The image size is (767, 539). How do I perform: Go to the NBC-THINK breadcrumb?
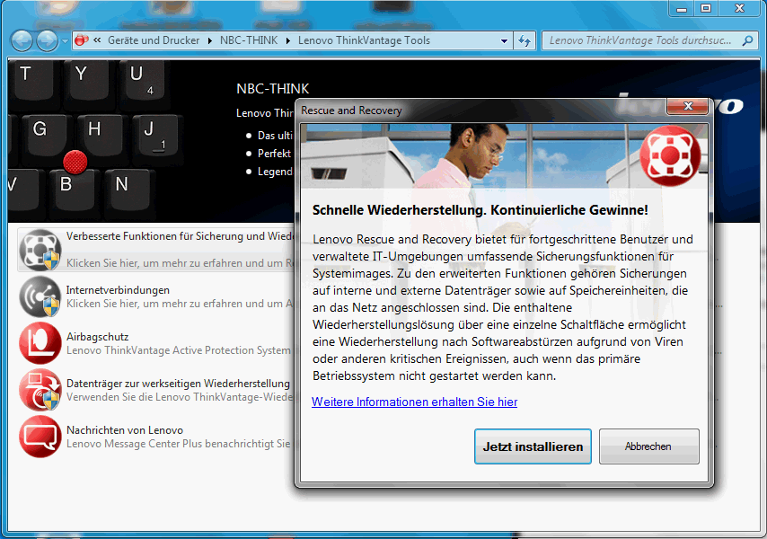point(249,40)
